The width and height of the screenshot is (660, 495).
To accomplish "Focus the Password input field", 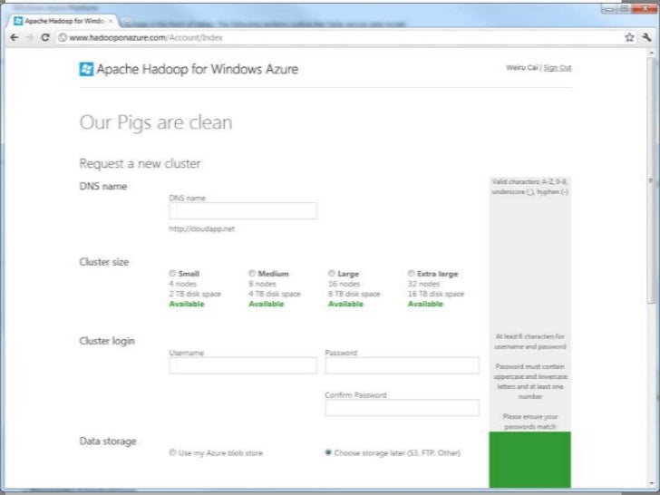I will pyautogui.click(x=402, y=365).
